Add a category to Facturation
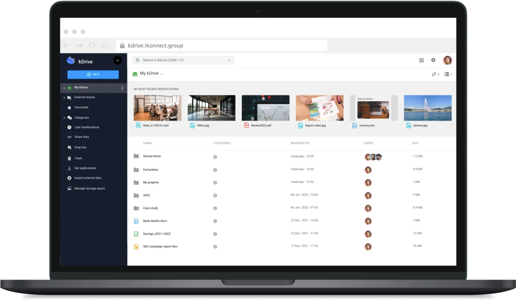 [x=215, y=170]
